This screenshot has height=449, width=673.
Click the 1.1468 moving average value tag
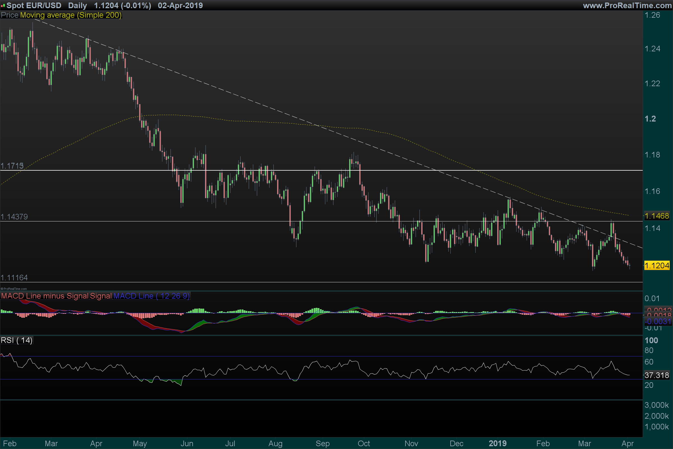point(657,216)
